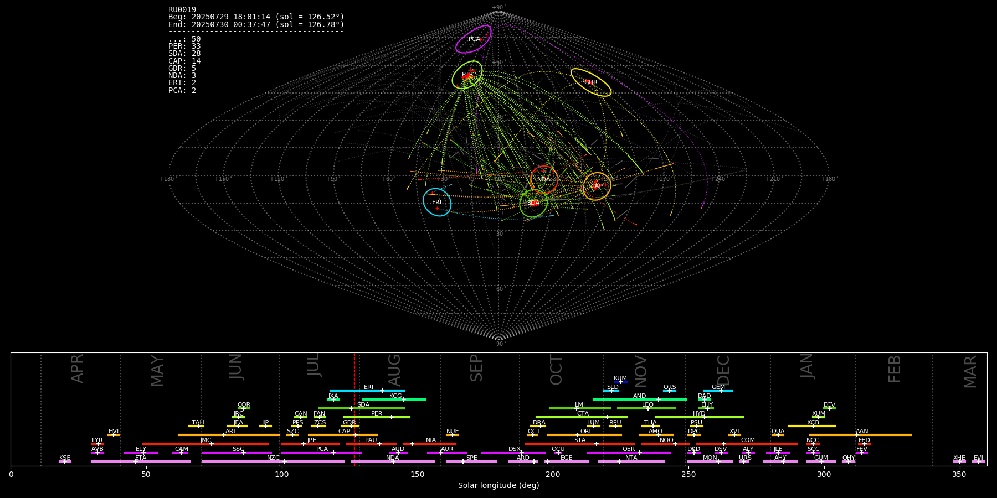This screenshot has width=997, height=498.
Task: Click the ARI orange bar in timeline
Action: pyautogui.click(x=229, y=435)
